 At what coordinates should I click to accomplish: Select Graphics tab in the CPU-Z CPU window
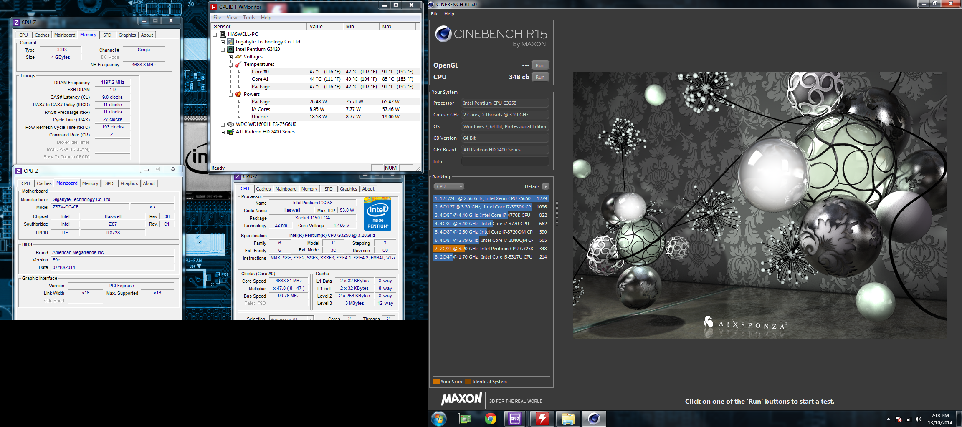(349, 189)
